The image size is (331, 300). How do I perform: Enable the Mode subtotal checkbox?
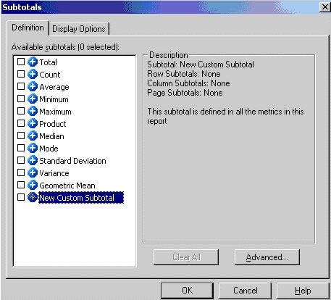(21, 148)
